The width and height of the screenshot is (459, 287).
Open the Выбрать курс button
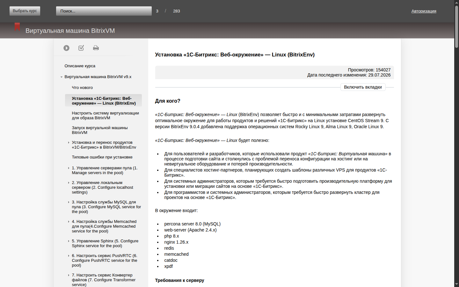click(x=25, y=11)
